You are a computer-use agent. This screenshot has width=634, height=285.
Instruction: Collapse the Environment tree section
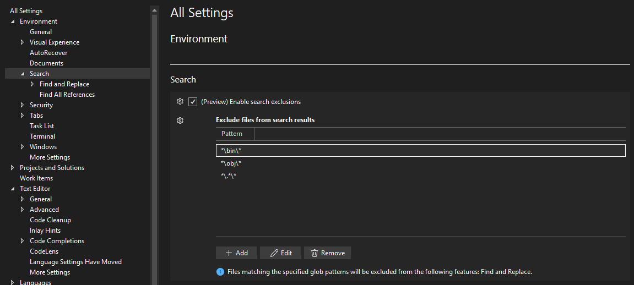point(13,21)
